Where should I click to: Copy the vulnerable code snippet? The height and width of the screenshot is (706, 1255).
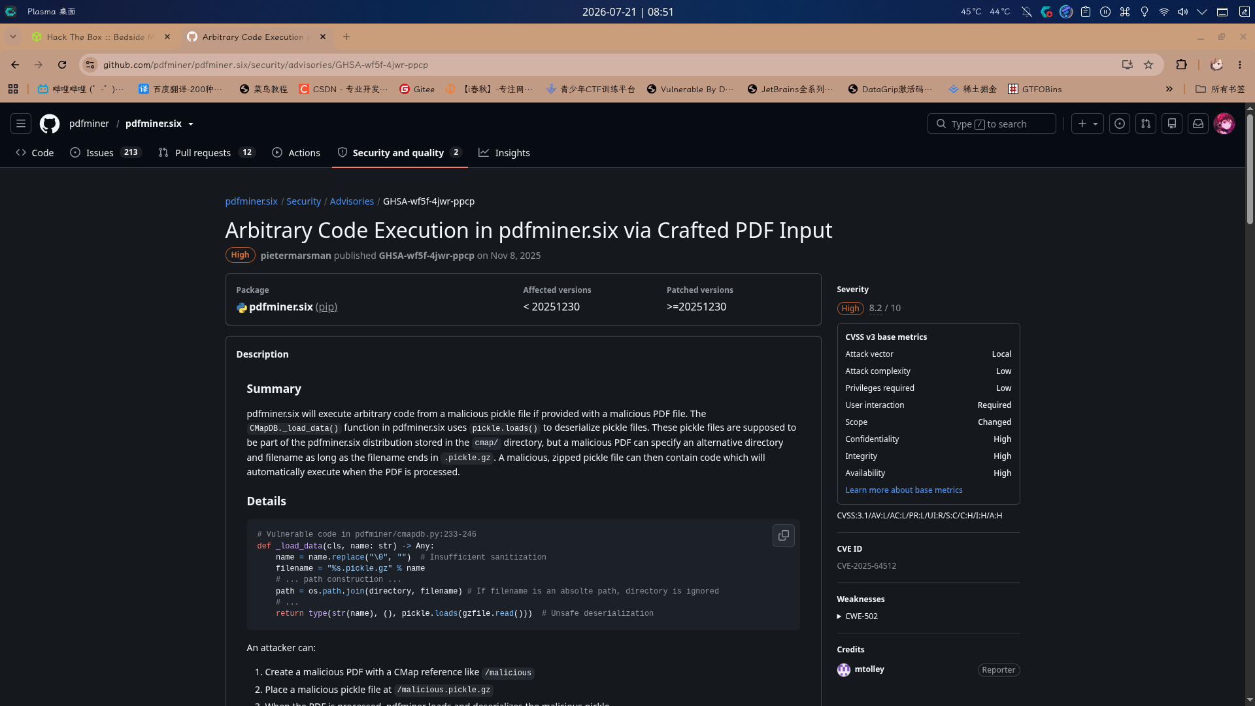tap(783, 535)
